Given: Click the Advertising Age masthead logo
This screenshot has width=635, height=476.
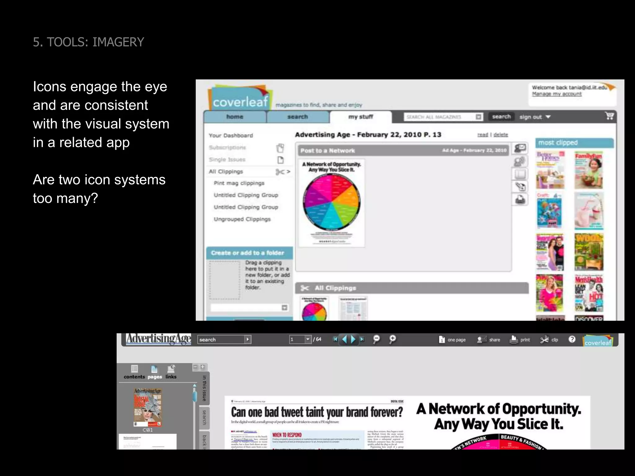Looking at the screenshot, I should [x=158, y=339].
